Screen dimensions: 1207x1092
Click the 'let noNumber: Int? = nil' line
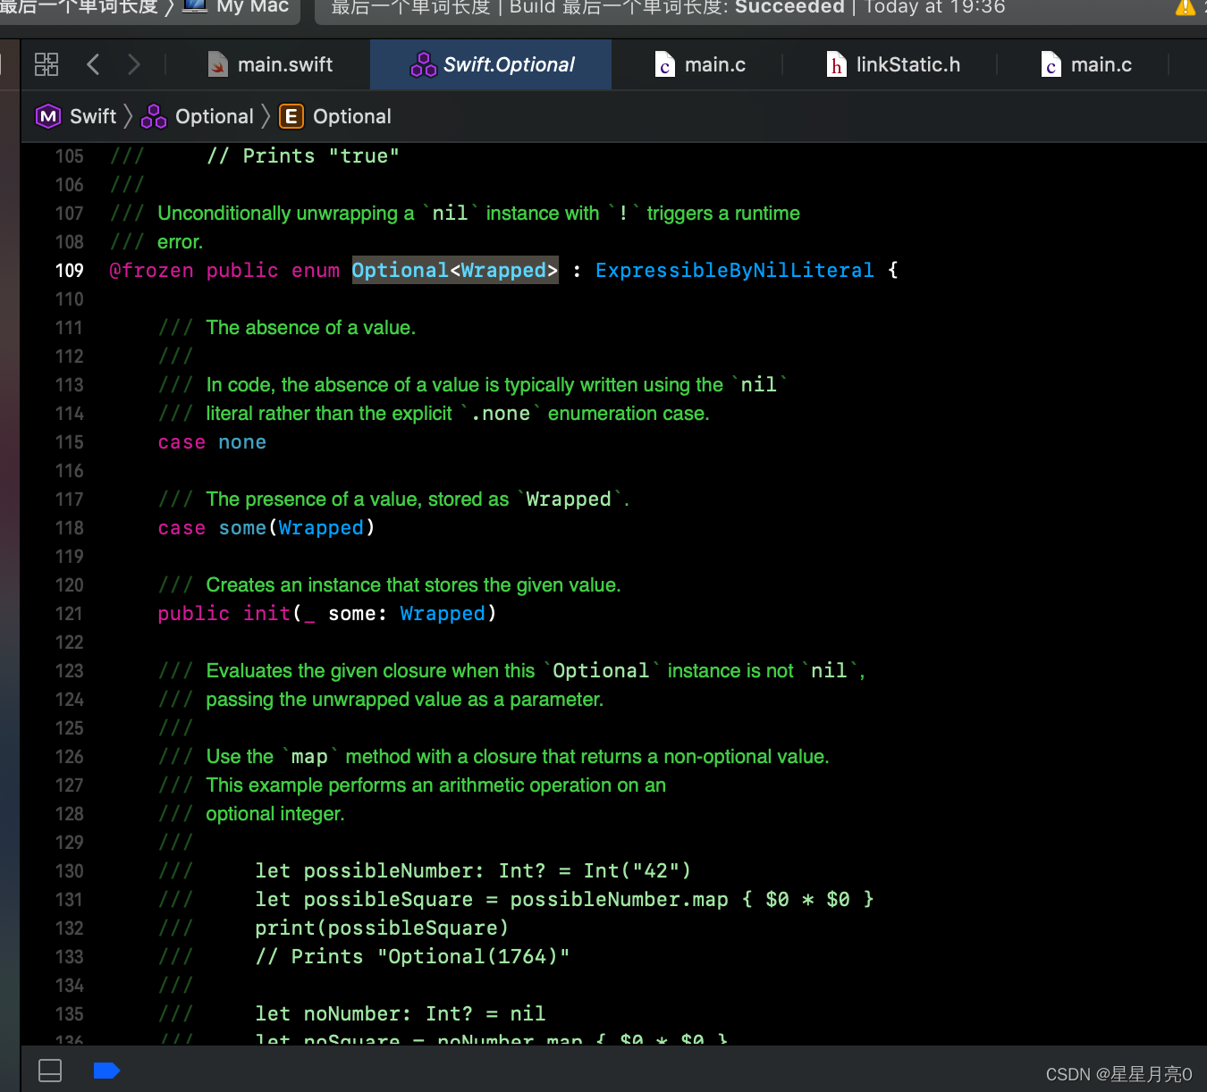point(400,1014)
